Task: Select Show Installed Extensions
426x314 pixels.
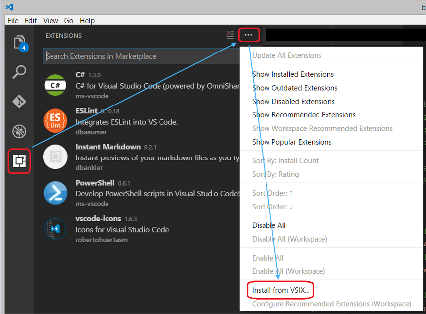Action: click(293, 74)
